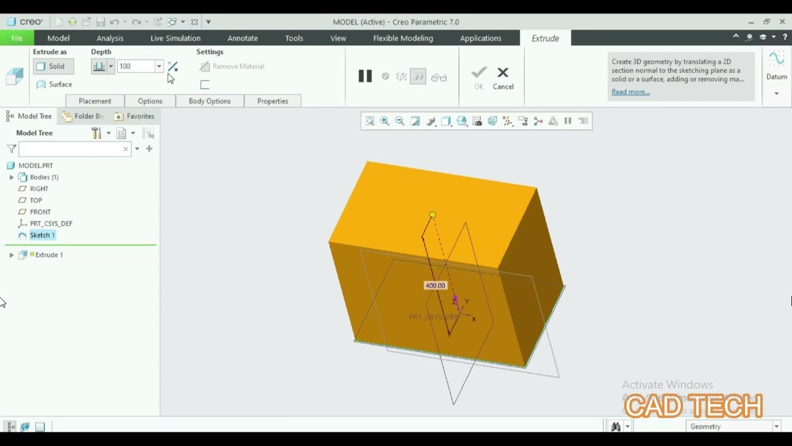
Task: Cancel the extrude feature
Action: click(503, 78)
